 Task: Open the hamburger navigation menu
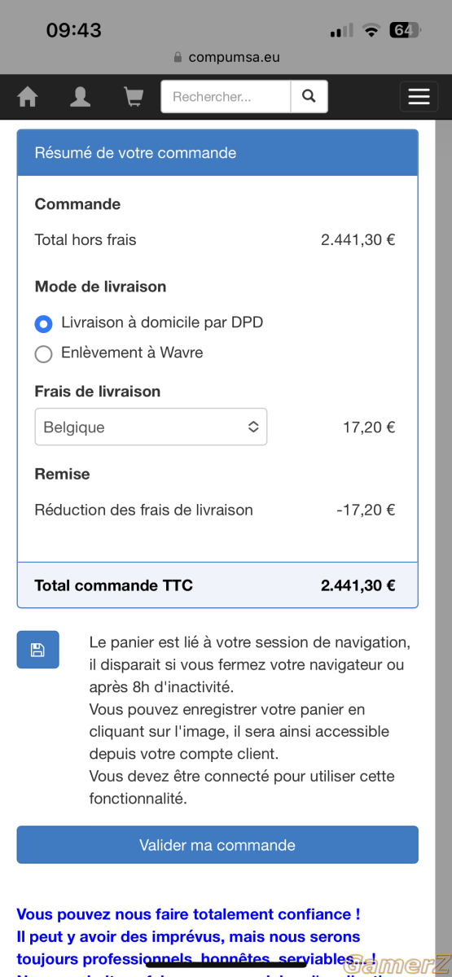pyautogui.click(x=419, y=97)
